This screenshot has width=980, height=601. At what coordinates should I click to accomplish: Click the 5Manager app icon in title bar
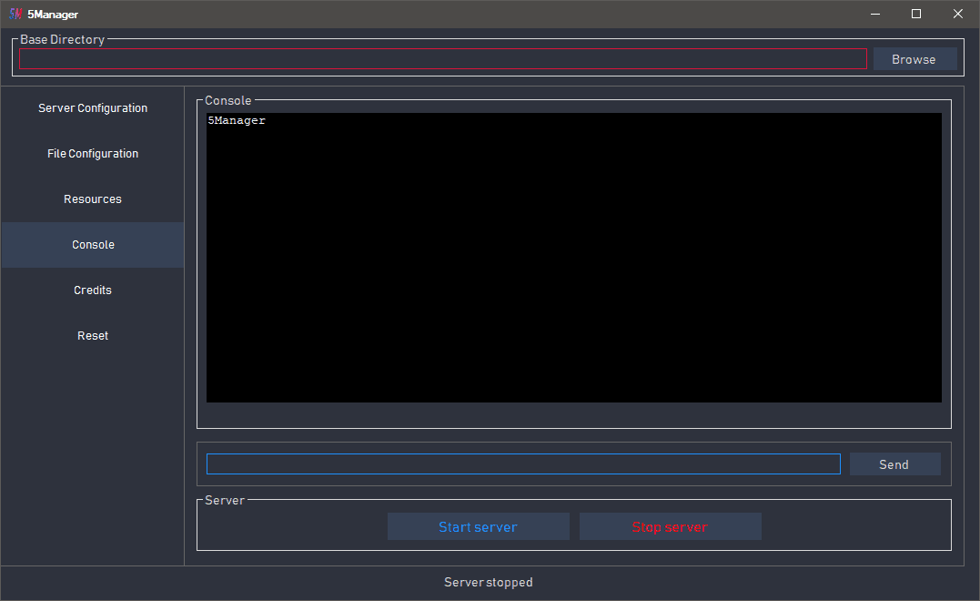(15, 14)
